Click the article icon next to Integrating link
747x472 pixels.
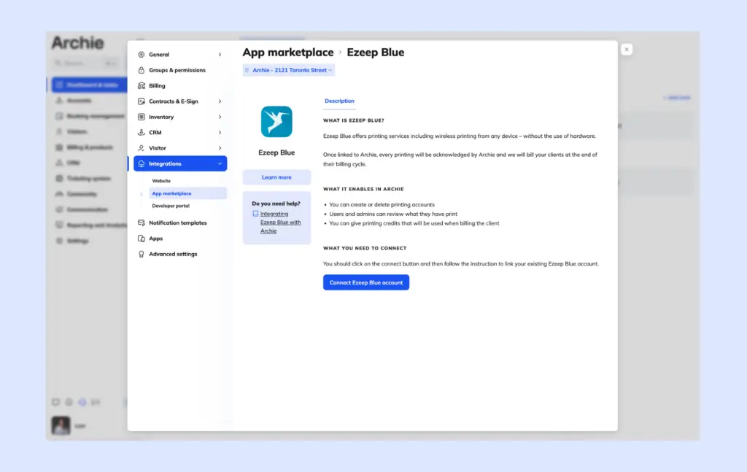click(255, 214)
